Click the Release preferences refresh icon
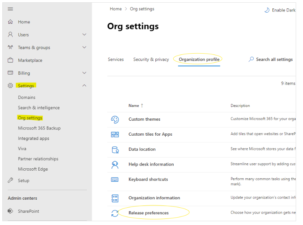Screen dimensions: 303x225 [x=115, y=214]
